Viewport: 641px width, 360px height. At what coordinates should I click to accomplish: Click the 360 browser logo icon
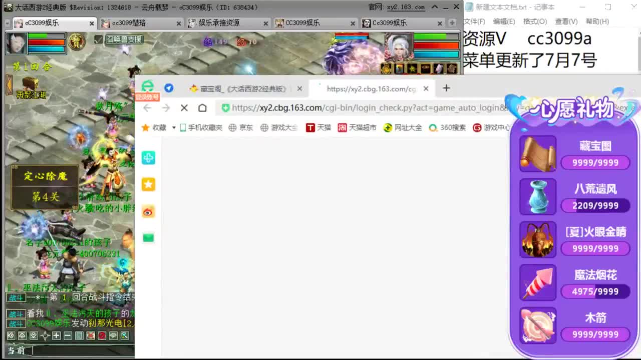[x=148, y=86]
